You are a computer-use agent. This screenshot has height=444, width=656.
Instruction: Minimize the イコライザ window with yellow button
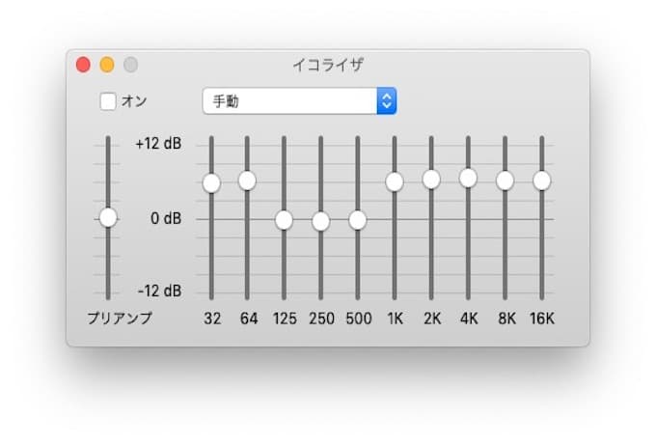pyautogui.click(x=107, y=65)
